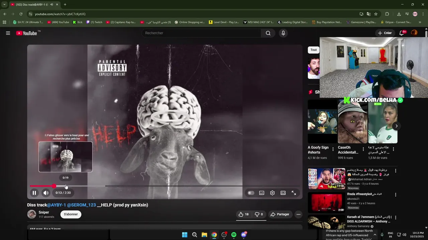428x240 pixels.
Task: Open the Chrome tab search dropdown
Action: [x=4, y=5]
